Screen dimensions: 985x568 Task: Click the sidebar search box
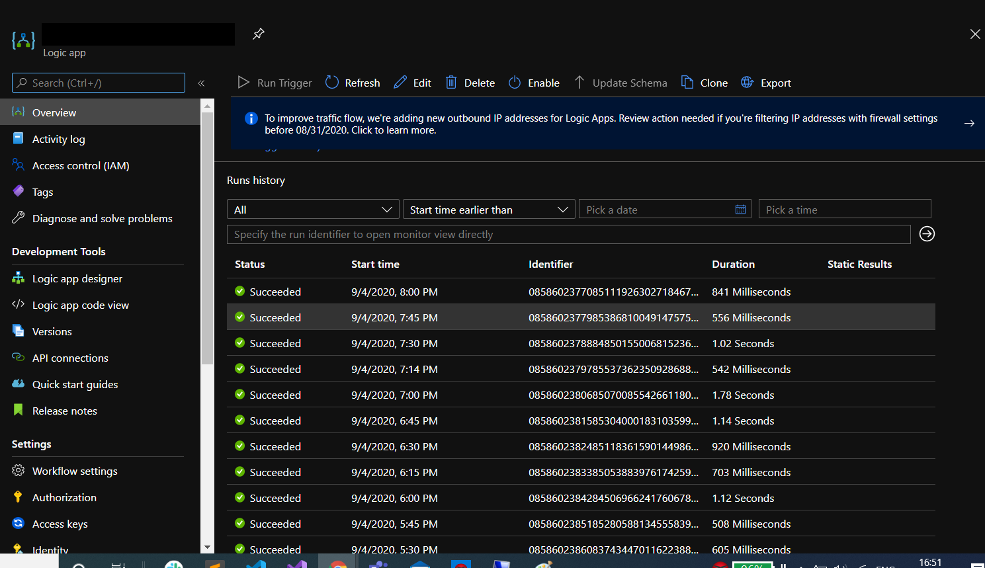point(99,83)
